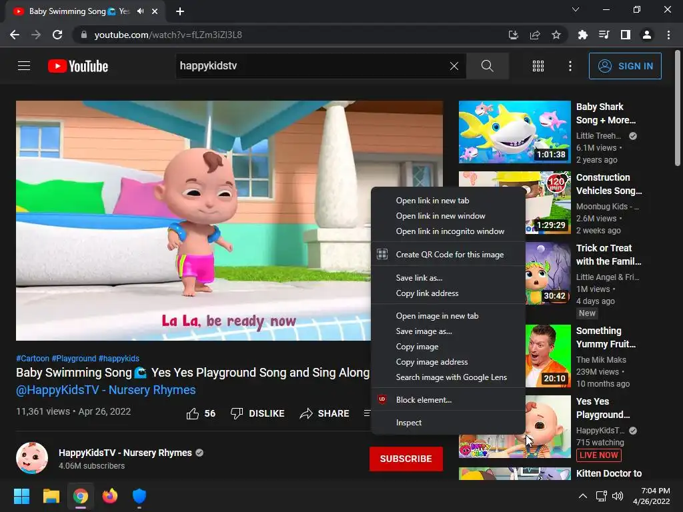Click the share this page icon in address bar
Viewport: 683px width, 512px height.
point(535,35)
